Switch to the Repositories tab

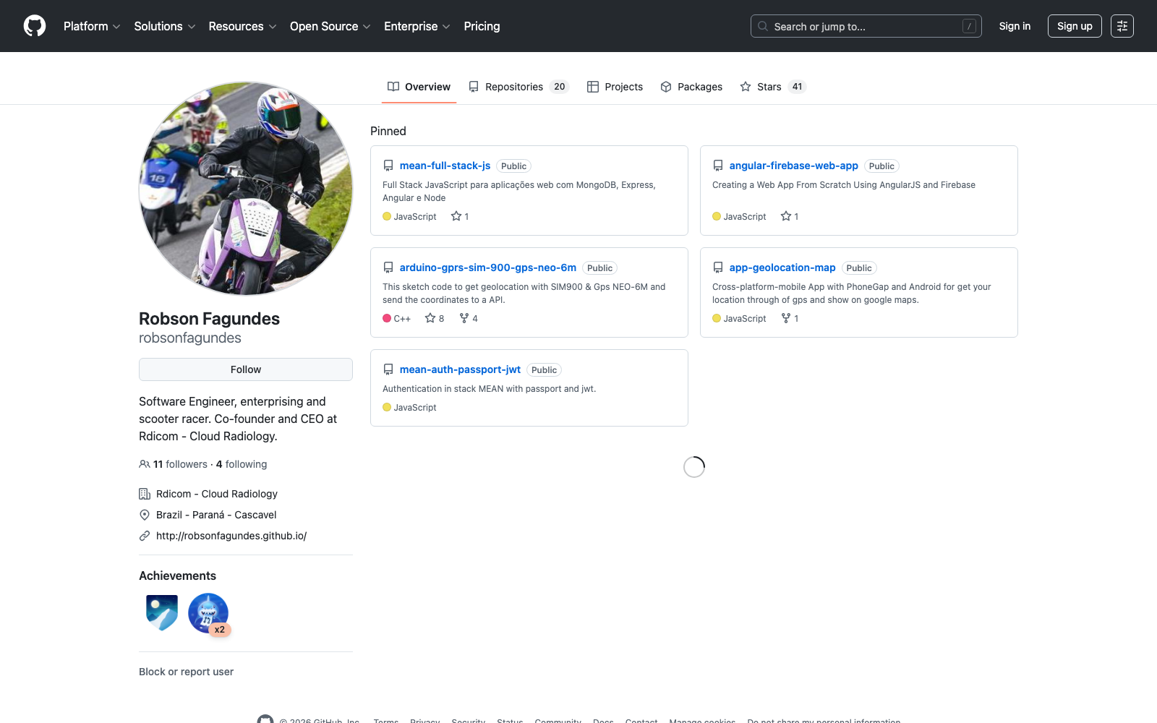tap(518, 87)
